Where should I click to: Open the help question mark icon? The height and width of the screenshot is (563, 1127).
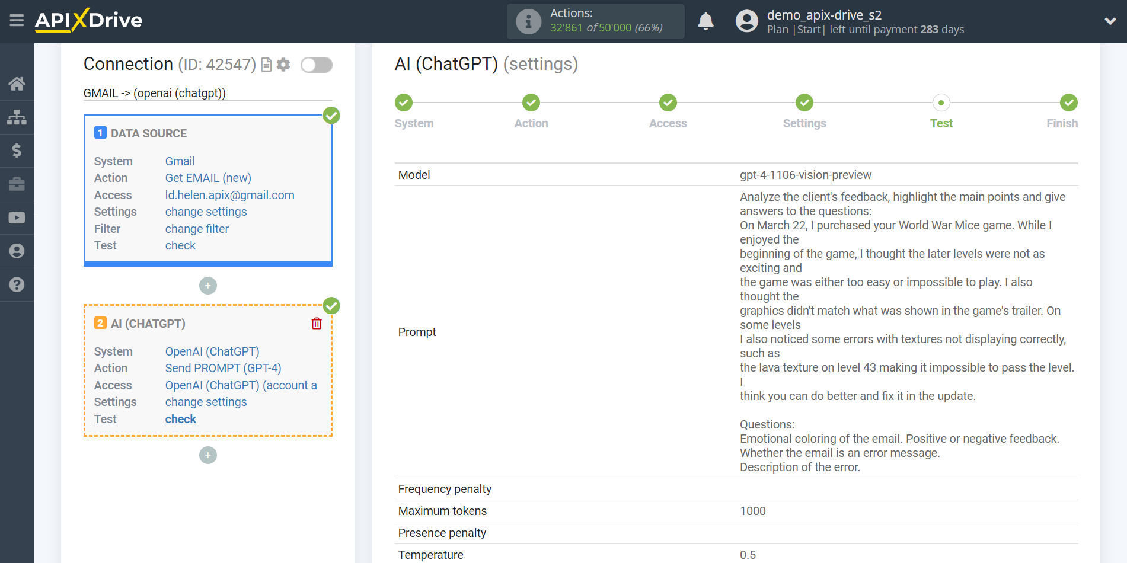click(17, 285)
